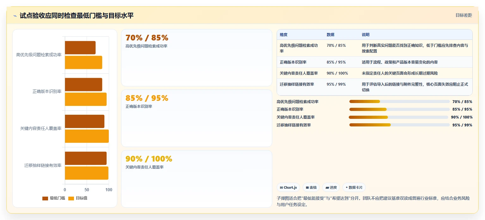Click the description 适用于流程、政策和产品版本容易变化的内容
The width and height of the screenshot is (485, 220).
400,62
